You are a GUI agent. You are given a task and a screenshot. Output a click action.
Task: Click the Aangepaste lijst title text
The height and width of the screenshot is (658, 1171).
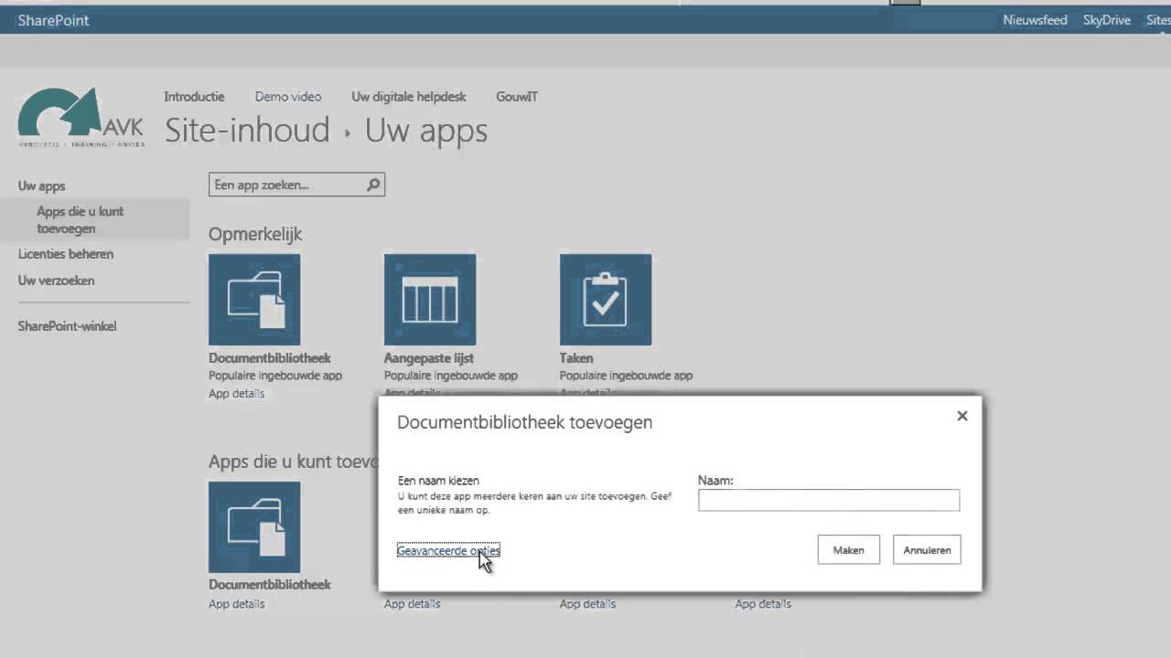pyautogui.click(x=429, y=358)
